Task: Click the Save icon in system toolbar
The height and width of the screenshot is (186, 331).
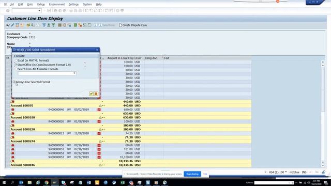Action: (x=49, y=10)
